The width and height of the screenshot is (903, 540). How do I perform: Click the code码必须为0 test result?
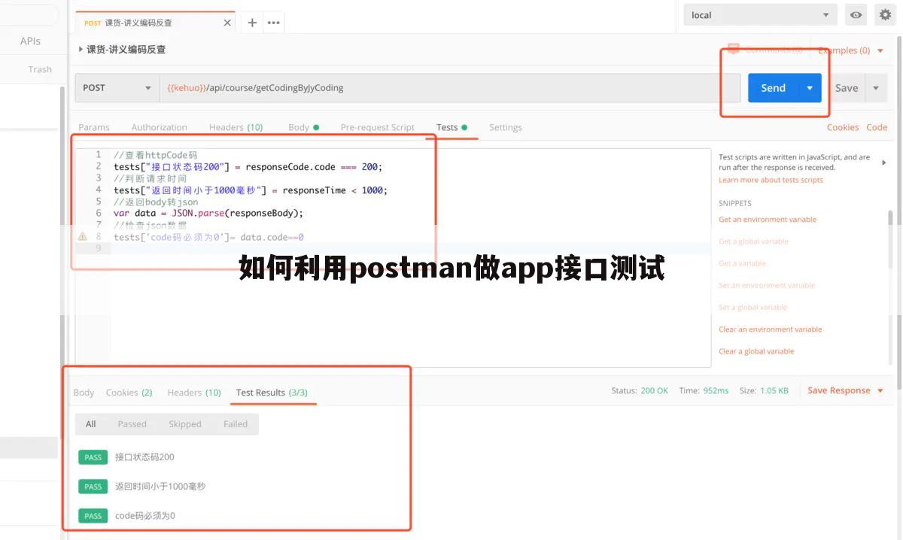coord(145,516)
